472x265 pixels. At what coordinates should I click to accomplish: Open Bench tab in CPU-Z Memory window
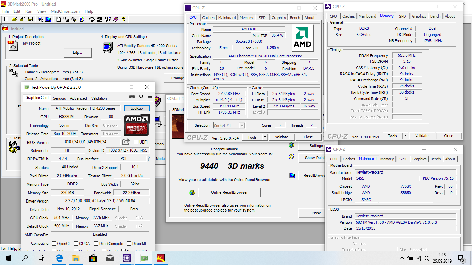click(435, 16)
